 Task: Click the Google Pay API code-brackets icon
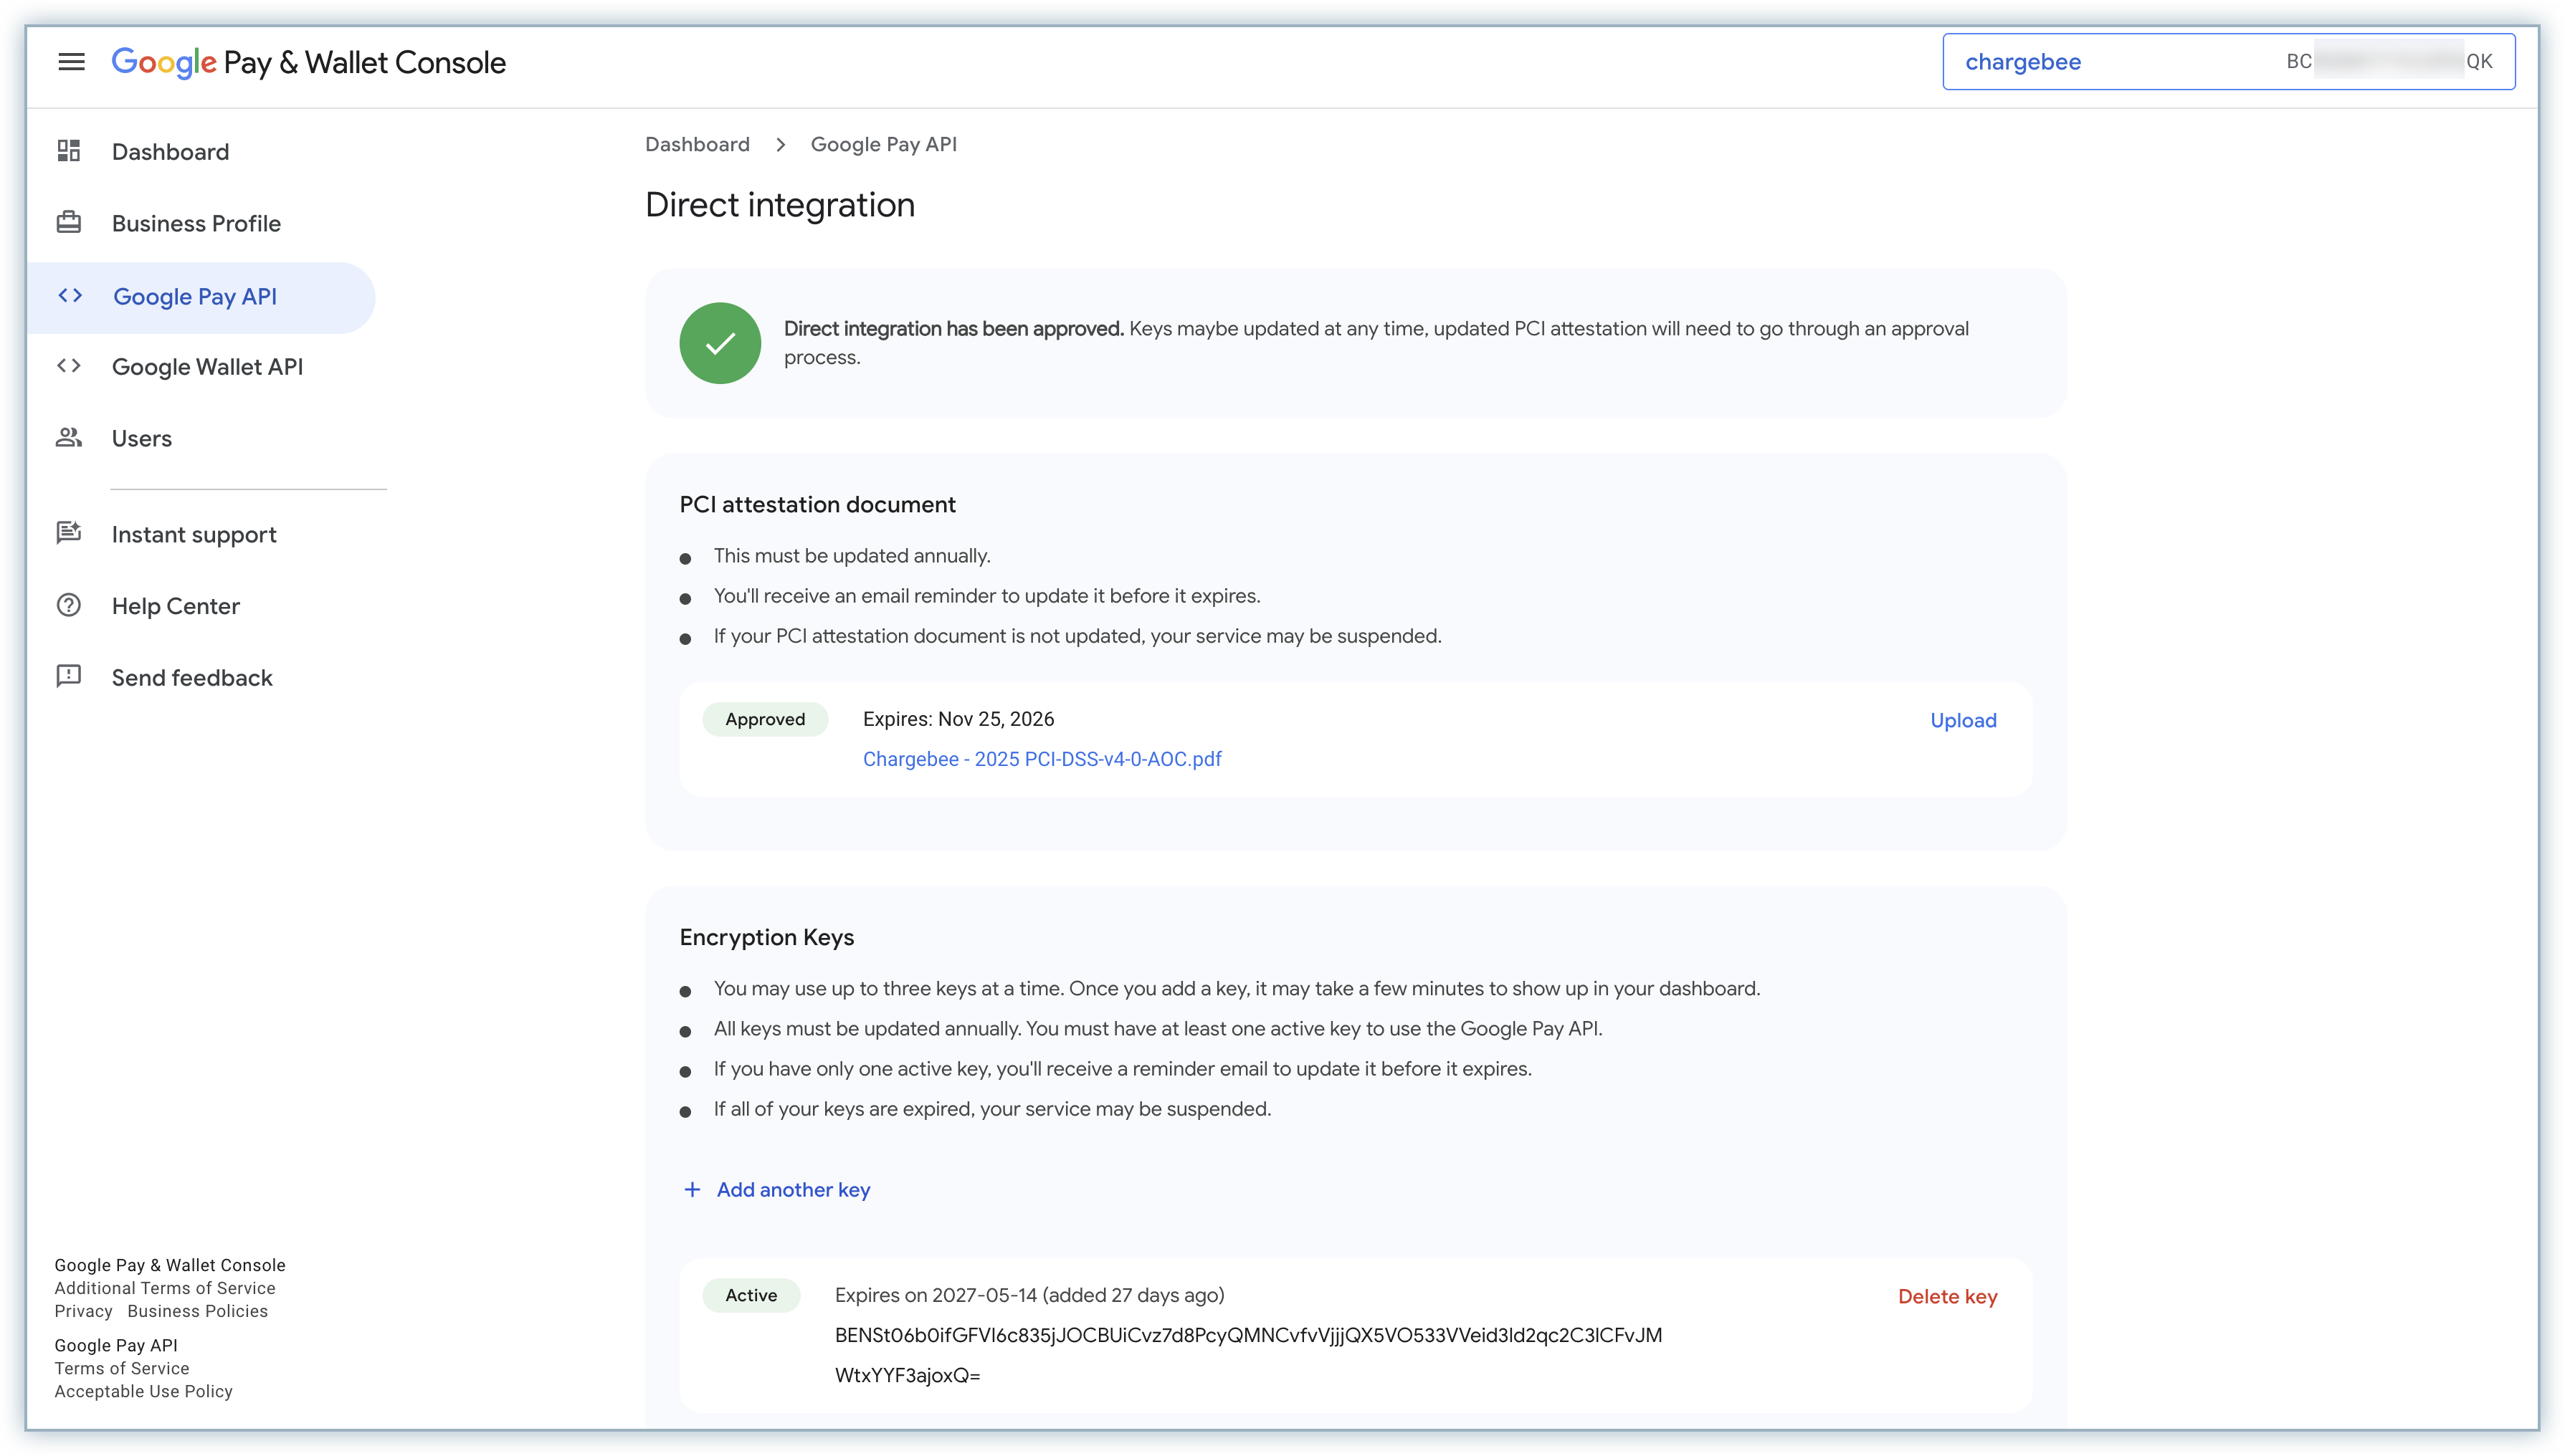pyautogui.click(x=70, y=296)
